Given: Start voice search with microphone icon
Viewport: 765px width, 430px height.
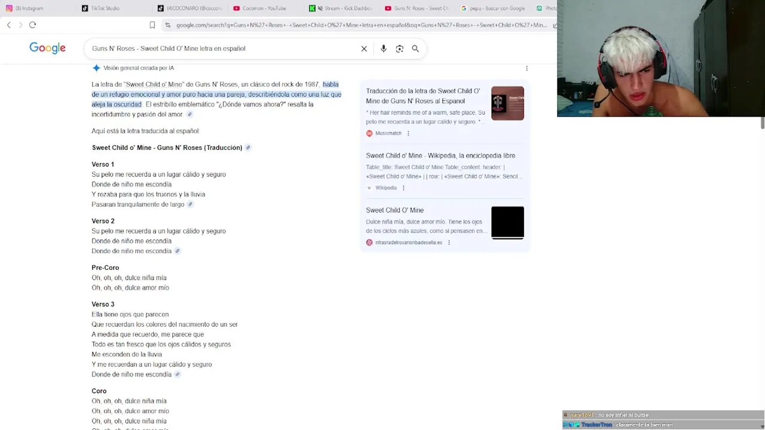Looking at the screenshot, I should click(384, 49).
